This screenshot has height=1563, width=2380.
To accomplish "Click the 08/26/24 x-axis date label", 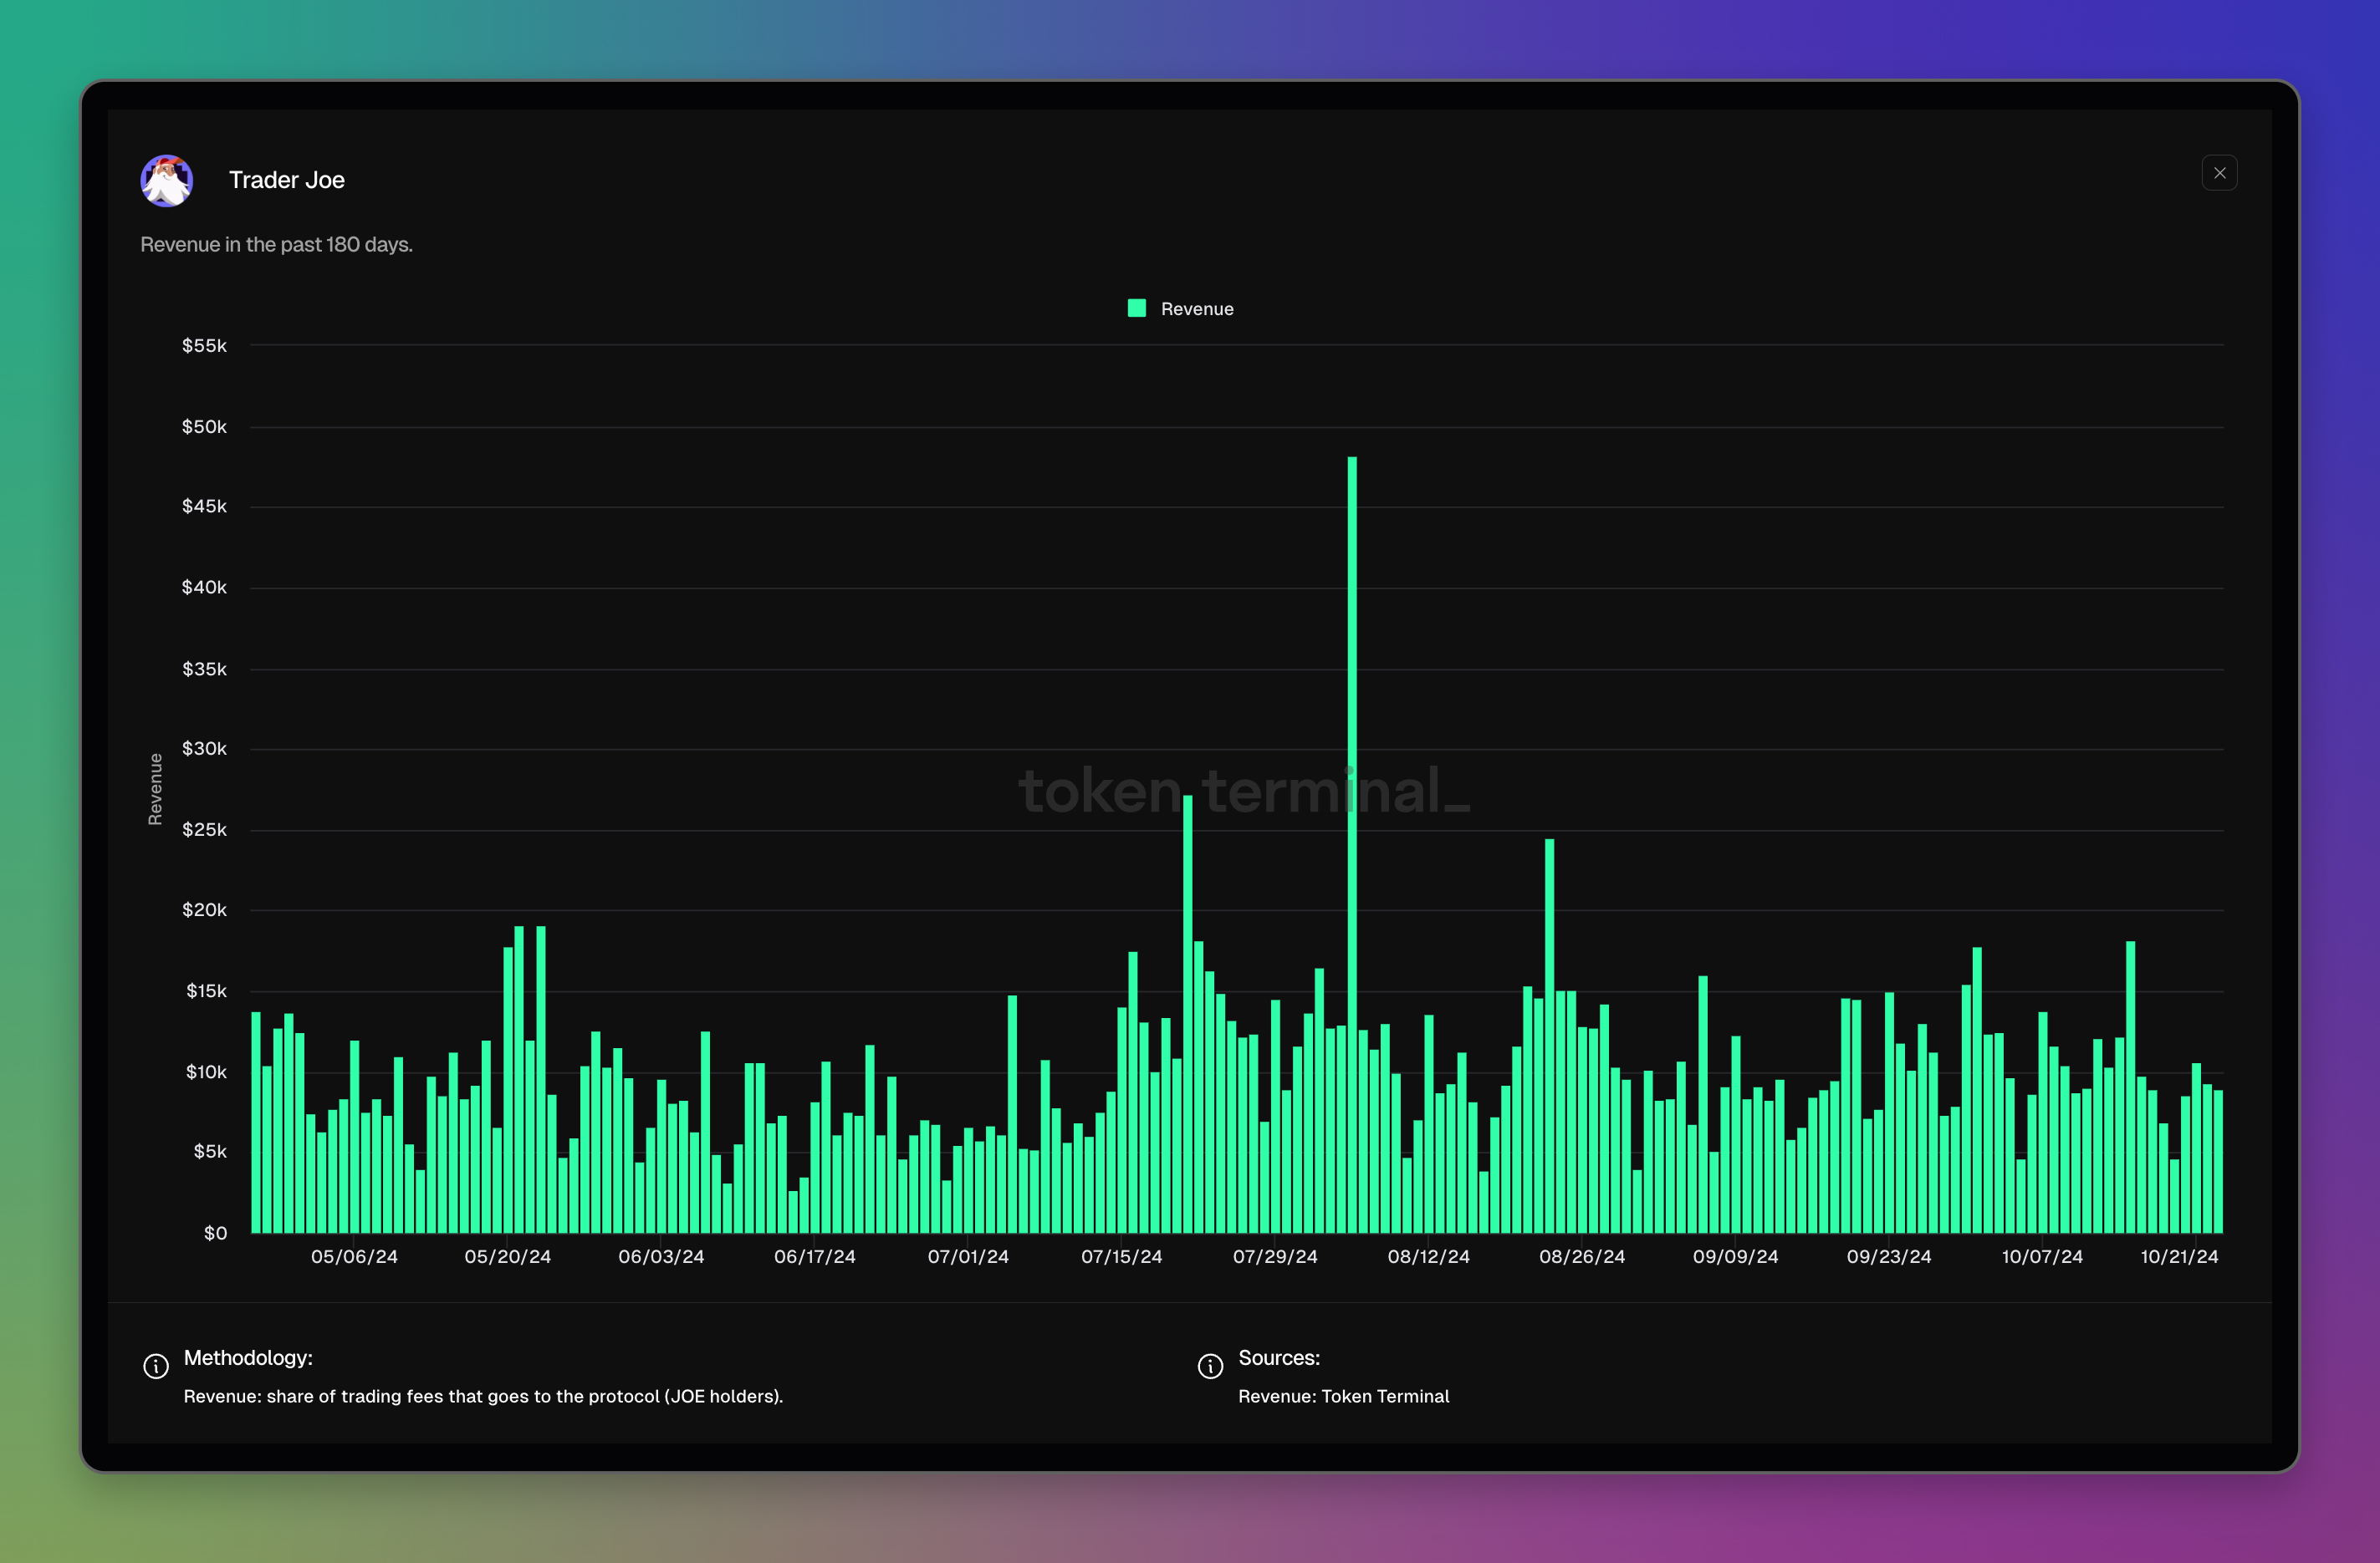I will (1582, 1256).
